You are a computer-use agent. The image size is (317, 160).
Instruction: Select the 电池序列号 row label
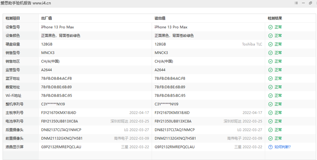click(14, 121)
